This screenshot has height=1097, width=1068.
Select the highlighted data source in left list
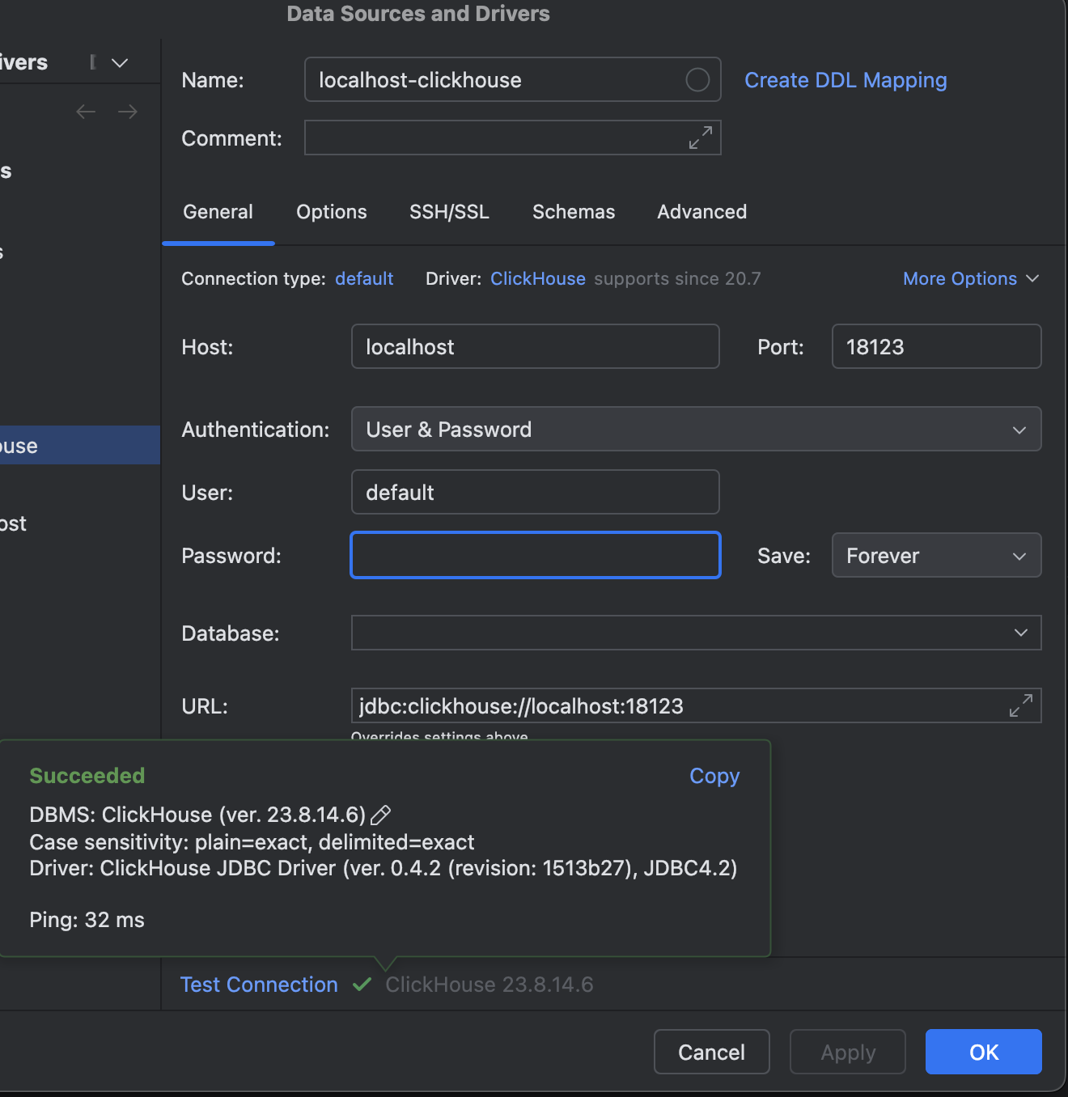click(x=80, y=445)
